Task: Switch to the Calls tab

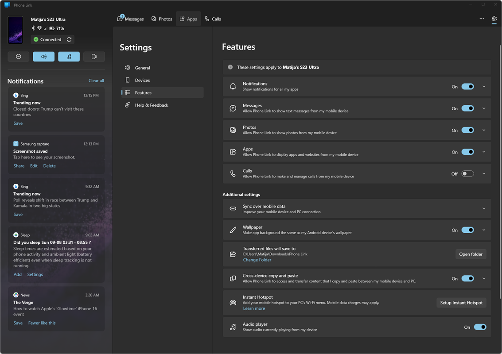Action: click(213, 19)
